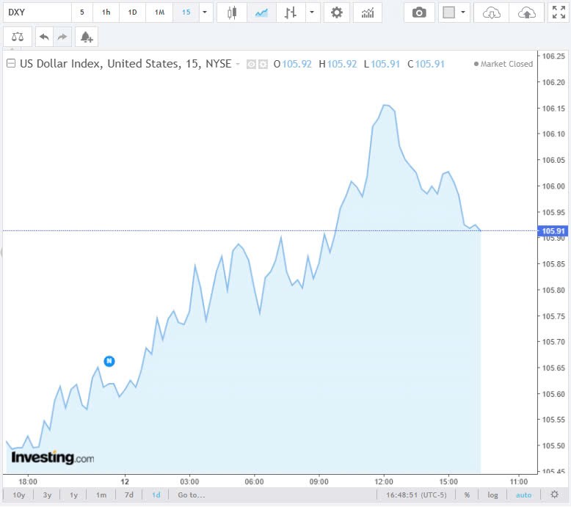Click the redo arrow
Image resolution: width=571 pixels, height=507 pixels.
[62, 37]
